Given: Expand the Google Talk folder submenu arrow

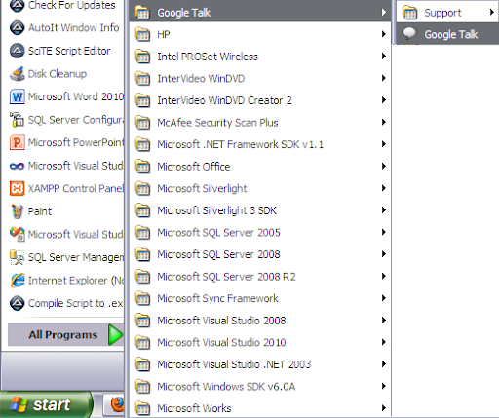Looking at the screenshot, I should pyautogui.click(x=384, y=13).
